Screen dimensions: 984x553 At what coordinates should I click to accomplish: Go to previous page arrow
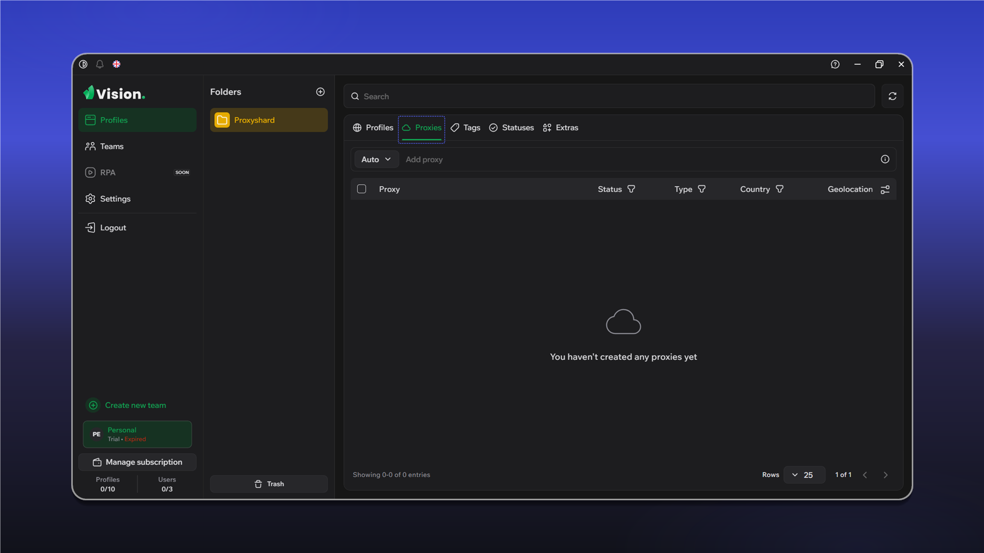pyautogui.click(x=865, y=475)
